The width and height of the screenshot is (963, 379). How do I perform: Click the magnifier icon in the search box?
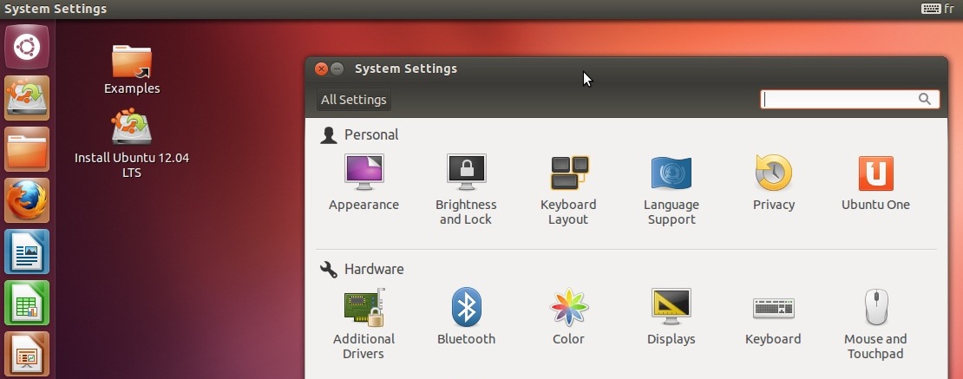click(x=924, y=100)
